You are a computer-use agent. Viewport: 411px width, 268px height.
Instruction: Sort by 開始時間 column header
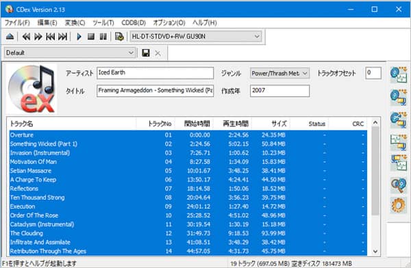194,124
